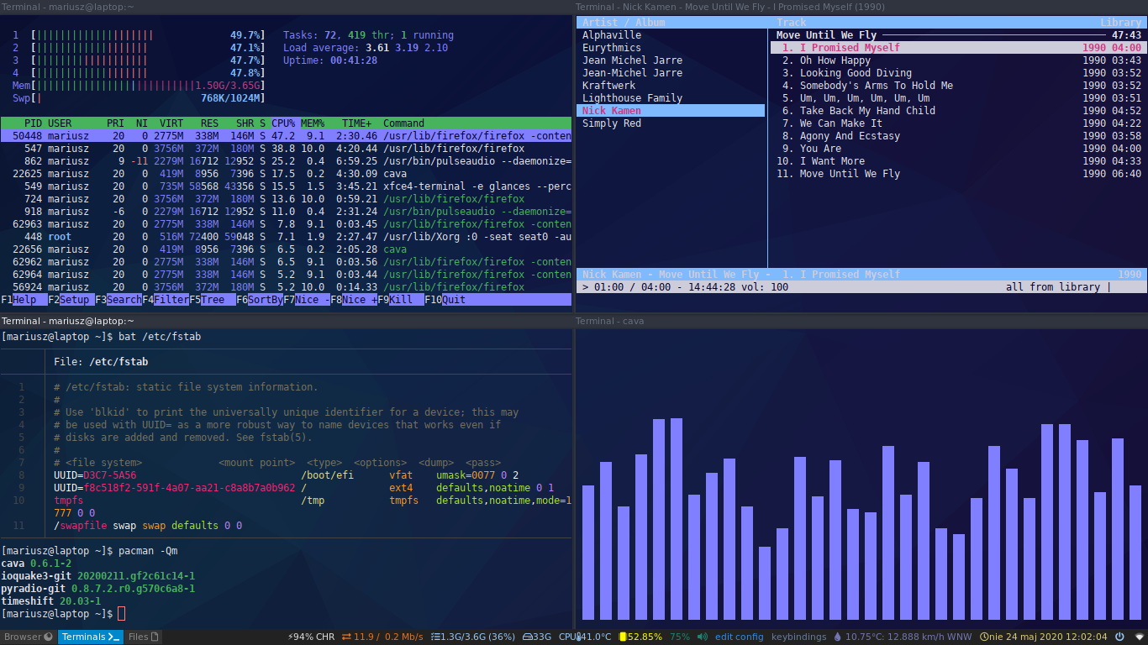Select track 3. Looking Good Diving
Screen dimensions: 1148x645
[958, 73]
